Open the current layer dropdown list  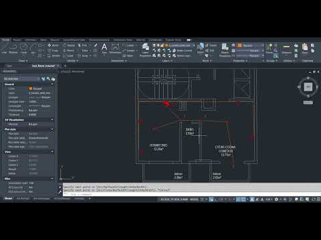point(174,45)
